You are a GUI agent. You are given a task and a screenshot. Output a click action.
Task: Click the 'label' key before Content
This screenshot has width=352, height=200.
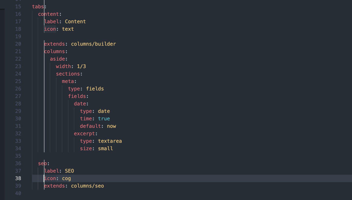(x=51, y=21)
